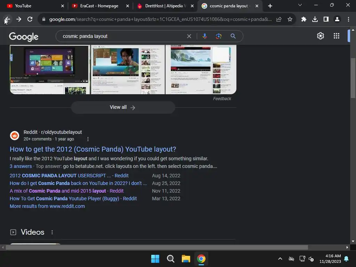Search by voice microphone icon
The height and width of the screenshot is (267, 356).
coord(204,36)
